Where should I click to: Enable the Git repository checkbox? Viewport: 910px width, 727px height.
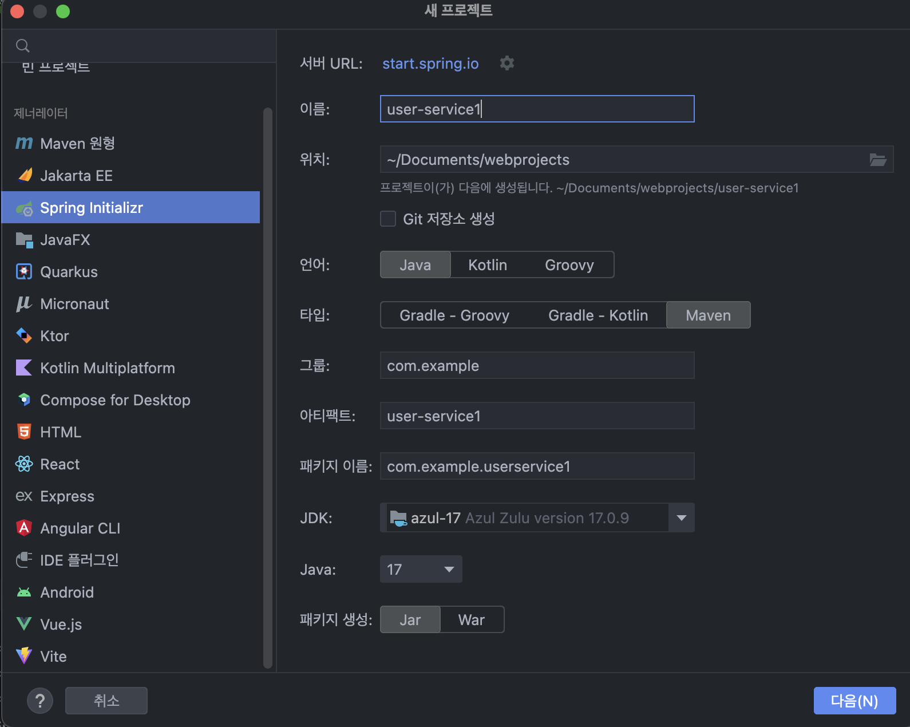[x=388, y=219]
